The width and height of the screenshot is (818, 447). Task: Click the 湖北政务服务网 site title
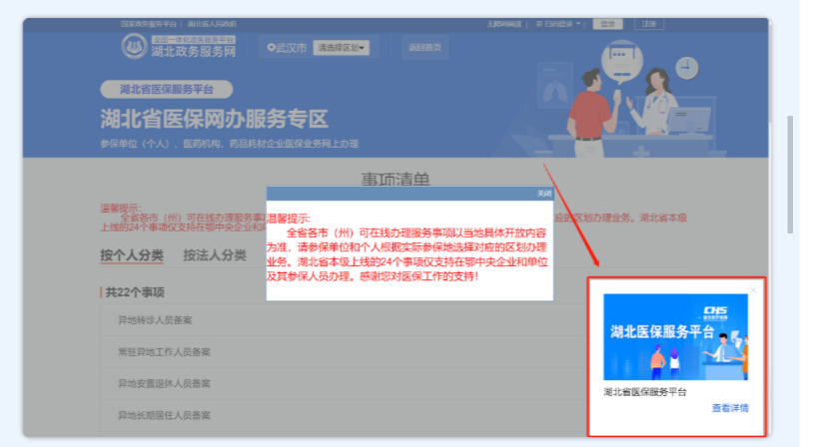194,51
